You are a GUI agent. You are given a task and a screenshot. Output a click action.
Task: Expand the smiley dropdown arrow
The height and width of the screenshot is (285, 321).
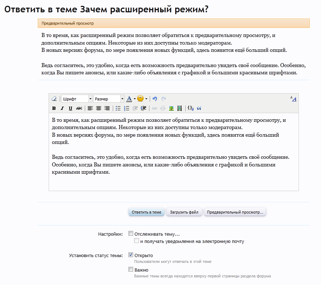146,99
